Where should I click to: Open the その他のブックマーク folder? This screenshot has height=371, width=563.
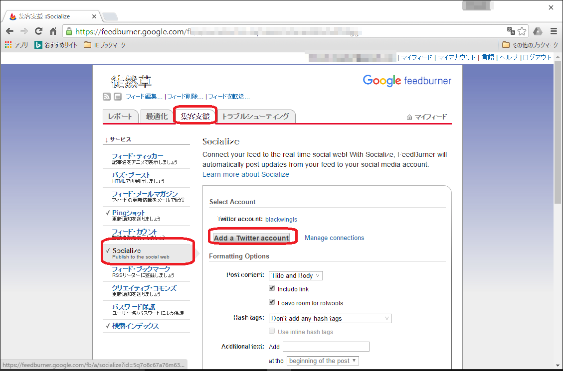[530, 45]
